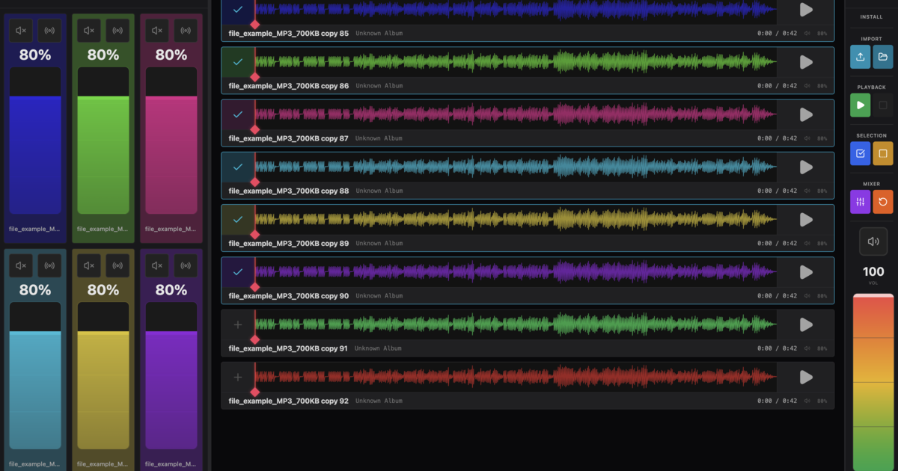Click the upload import icon
This screenshot has height=471, width=898.
pyautogui.click(x=861, y=57)
